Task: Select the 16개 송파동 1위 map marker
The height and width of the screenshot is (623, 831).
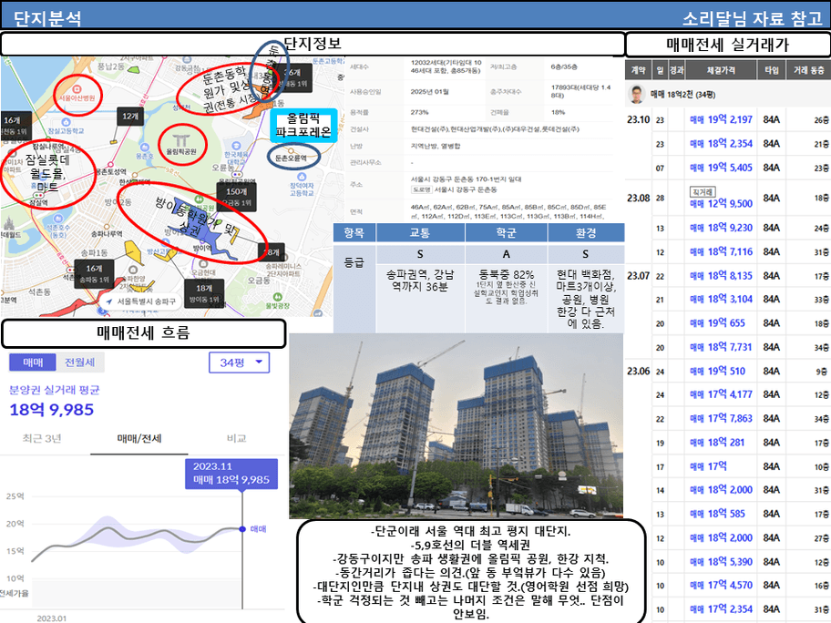Action: 94,273
